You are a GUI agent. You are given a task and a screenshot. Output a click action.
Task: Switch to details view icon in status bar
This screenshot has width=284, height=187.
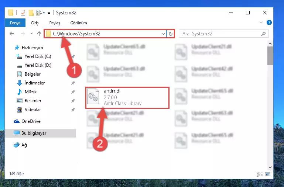click(260, 174)
